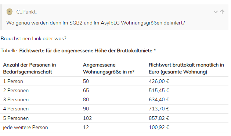Select the "1 Person" table row
This screenshot has width=231, height=136.
click(114, 81)
